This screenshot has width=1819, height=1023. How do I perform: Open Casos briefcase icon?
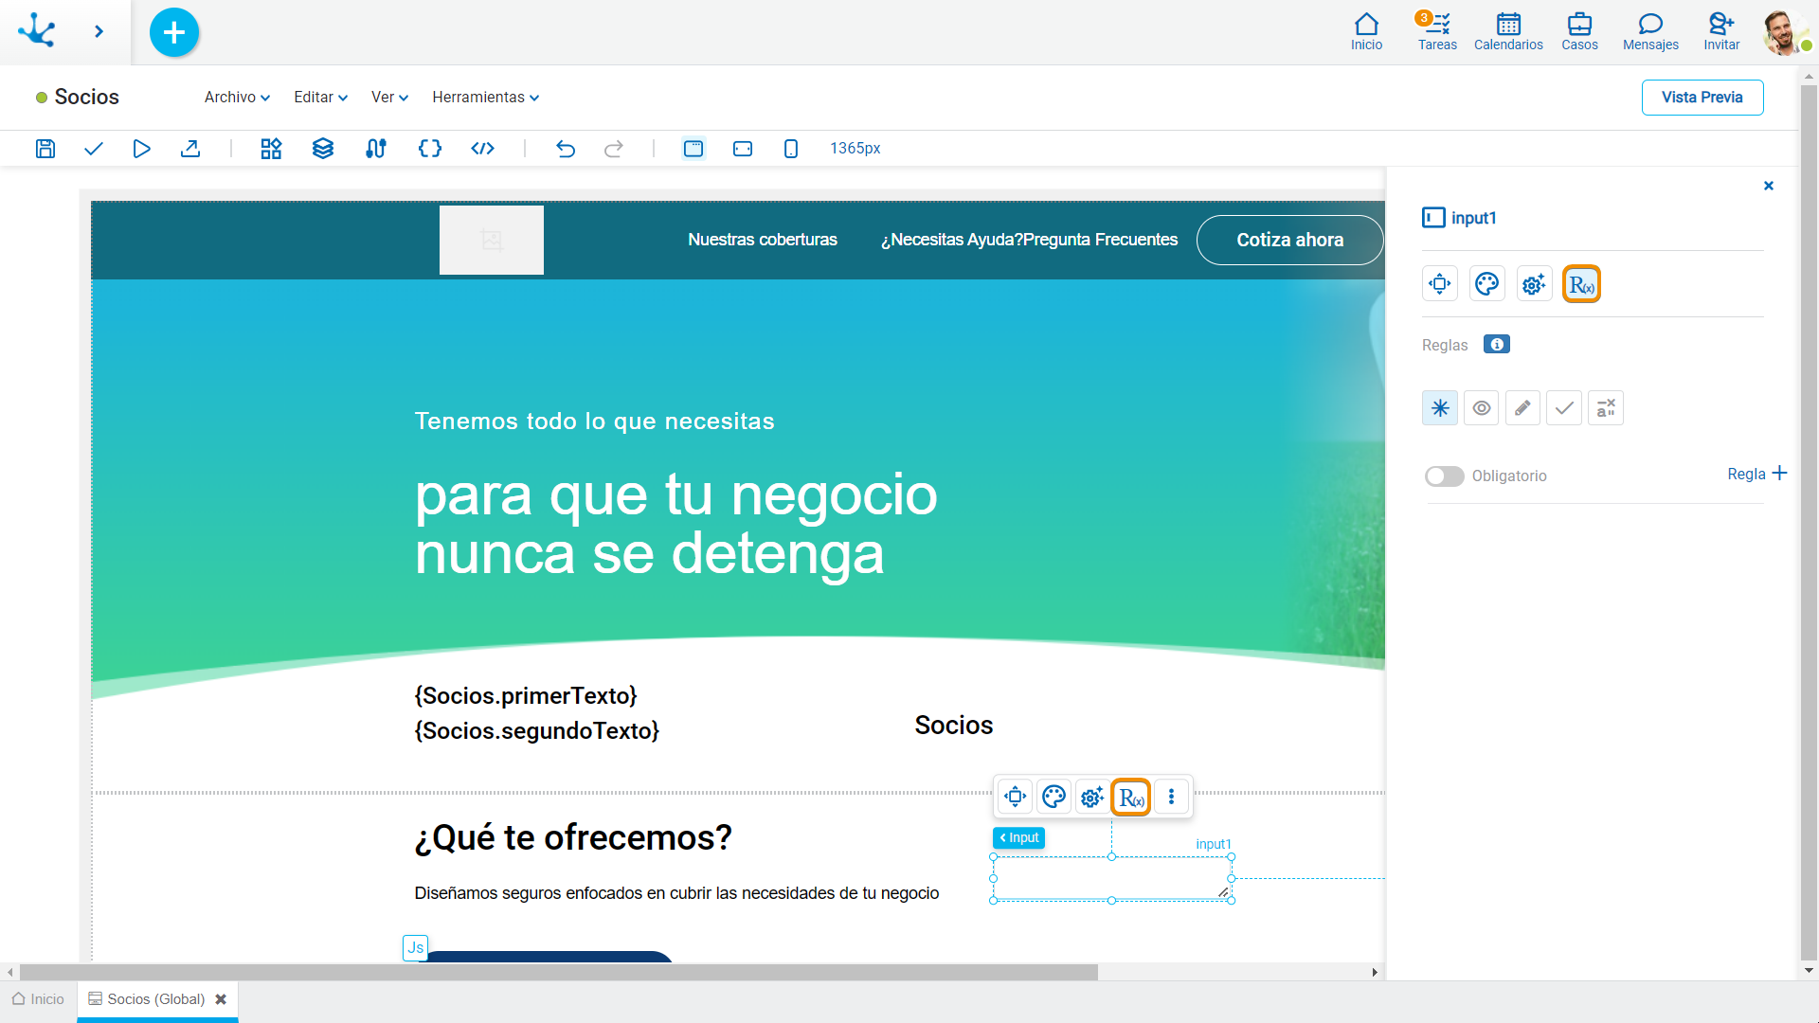1579,31
